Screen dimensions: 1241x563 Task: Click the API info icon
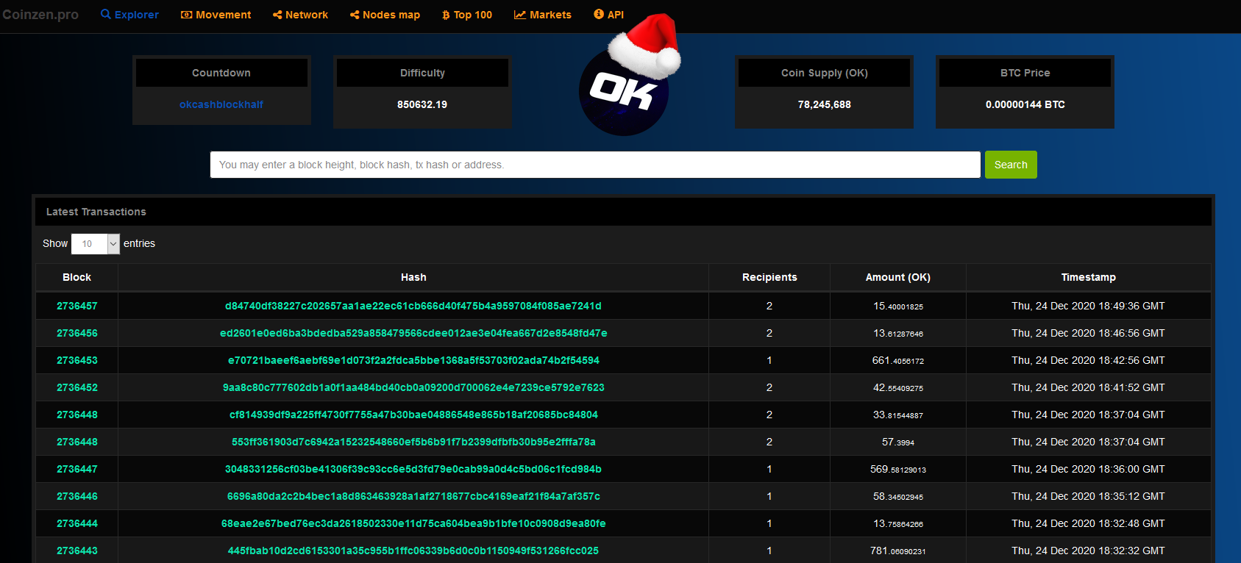click(x=599, y=14)
